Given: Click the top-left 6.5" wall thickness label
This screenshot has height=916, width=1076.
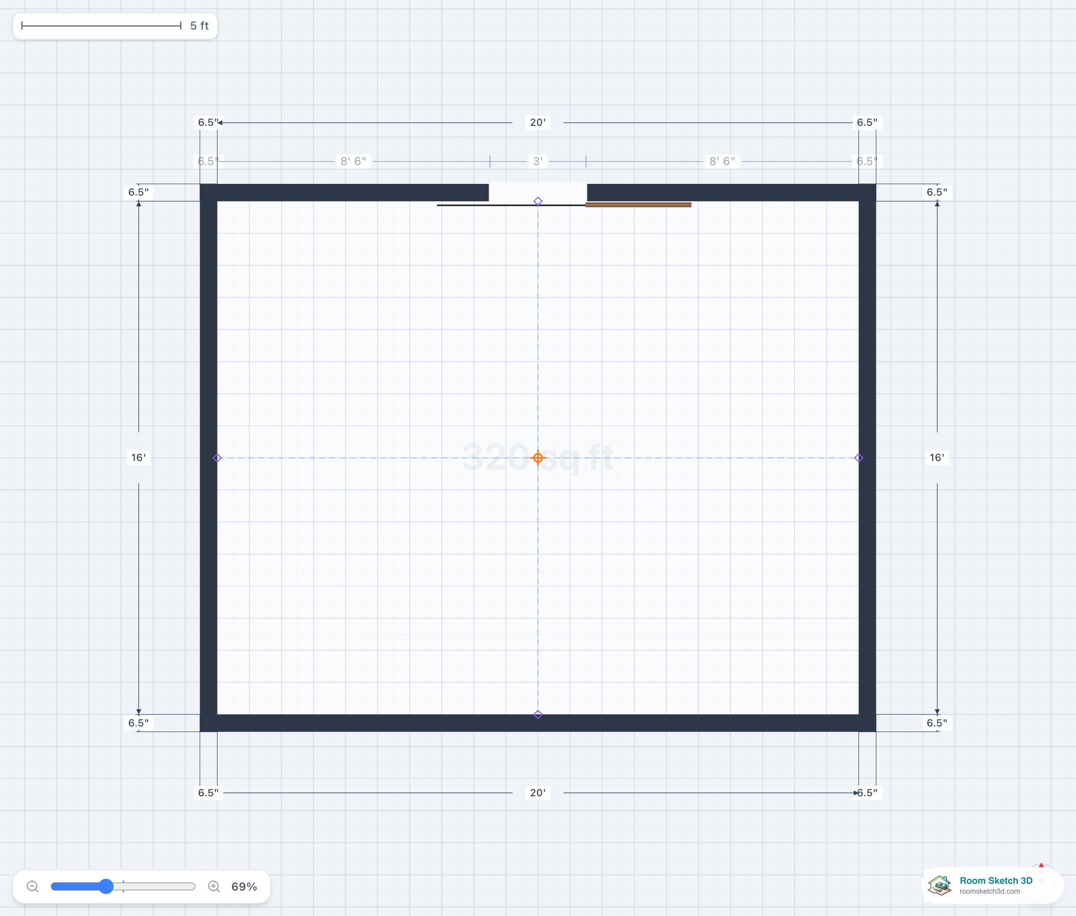Looking at the screenshot, I should (x=208, y=123).
